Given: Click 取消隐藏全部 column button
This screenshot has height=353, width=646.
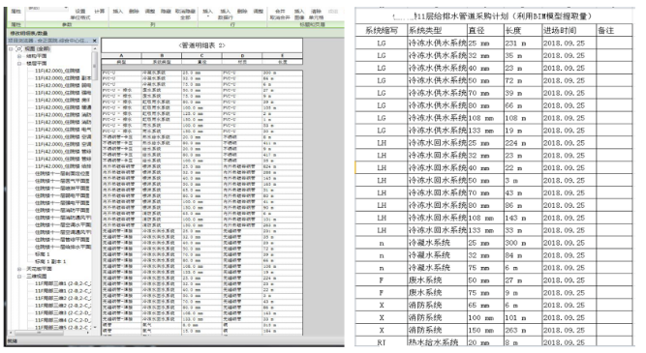Looking at the screenshot, I should pyautogui.click(x=185, y=15).
